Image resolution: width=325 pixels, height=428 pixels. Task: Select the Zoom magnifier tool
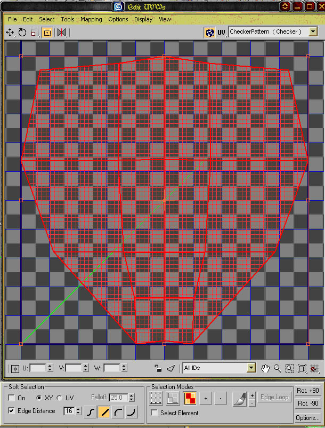278,368
